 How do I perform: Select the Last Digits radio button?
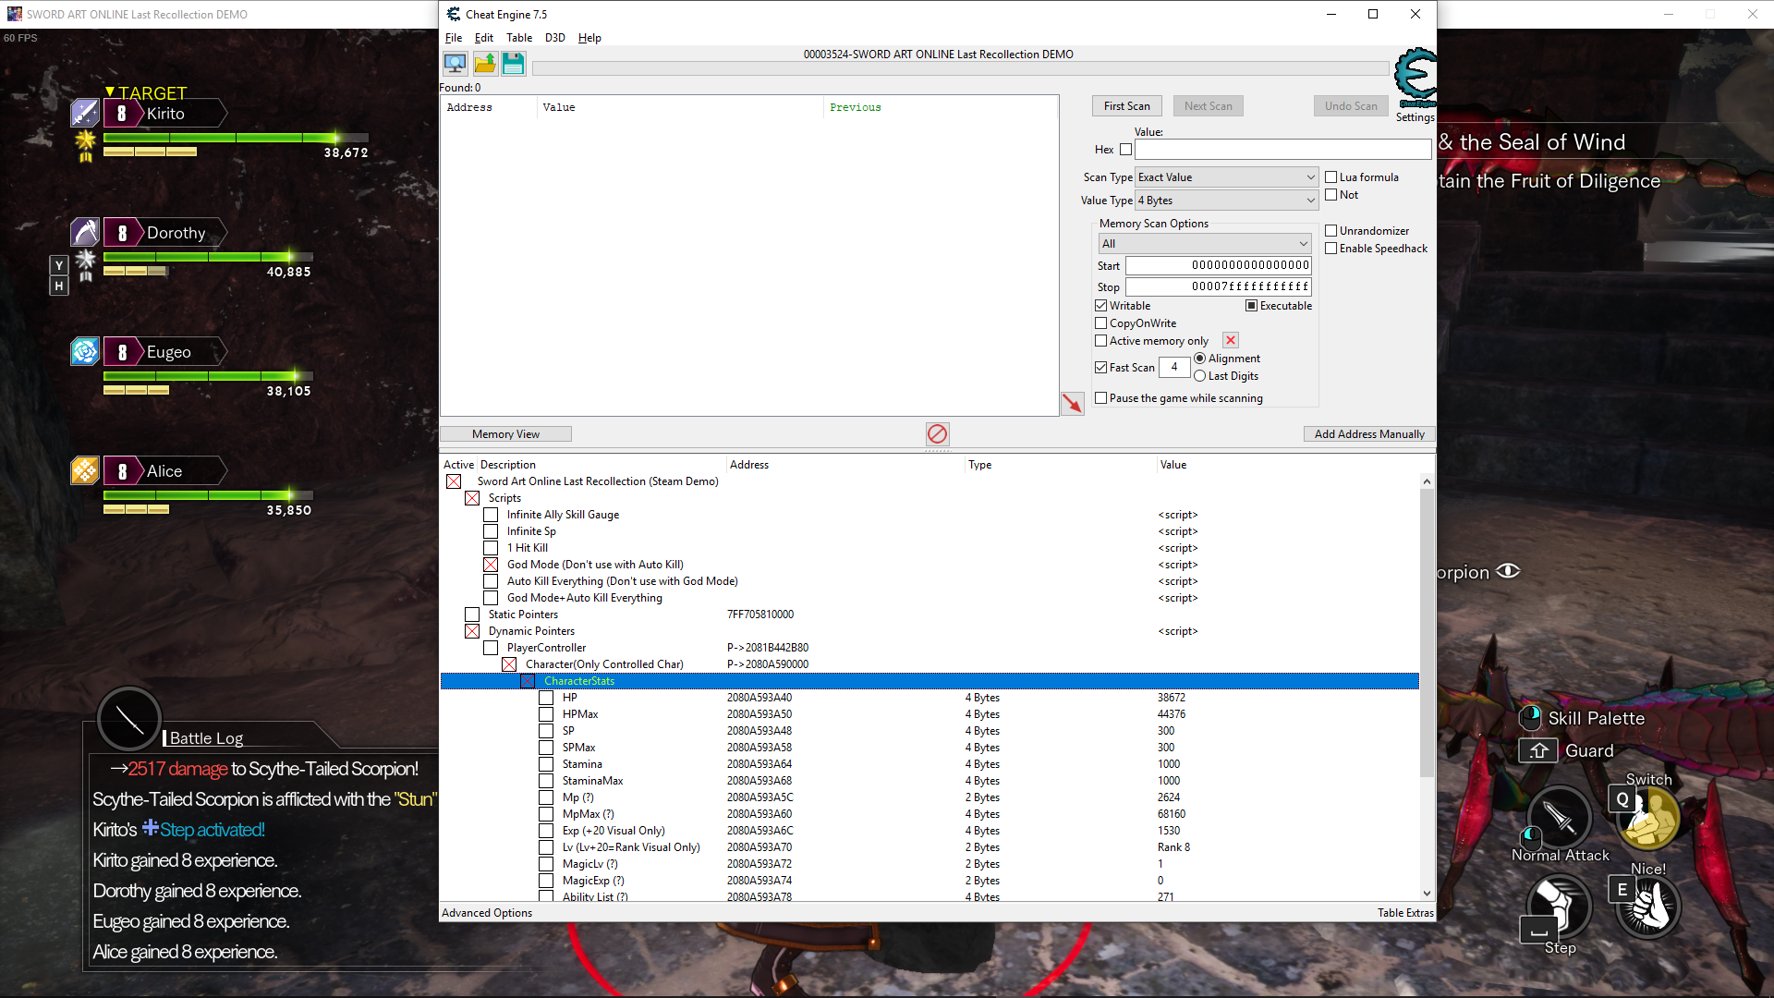pos(1199,376)
